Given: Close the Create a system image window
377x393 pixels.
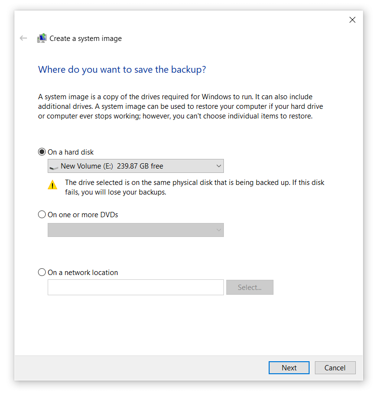Looking at the screenshot, I should (352, 20).
